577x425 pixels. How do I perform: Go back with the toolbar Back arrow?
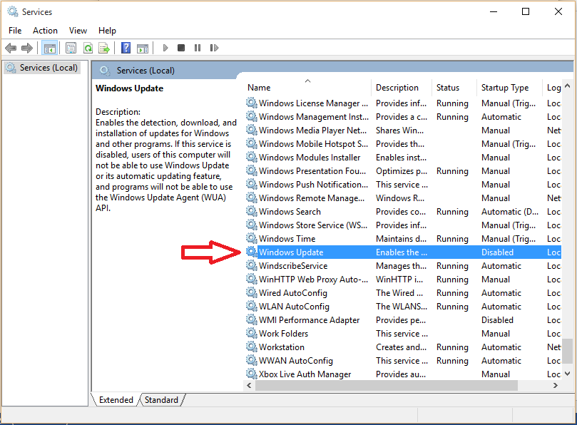(x=11, y=48)
